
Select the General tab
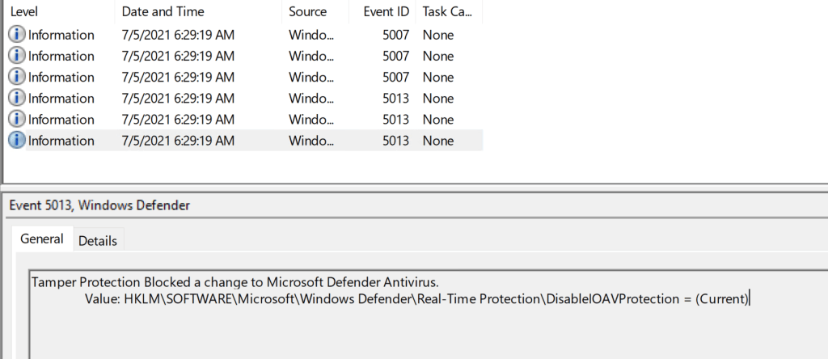point(42,239)
